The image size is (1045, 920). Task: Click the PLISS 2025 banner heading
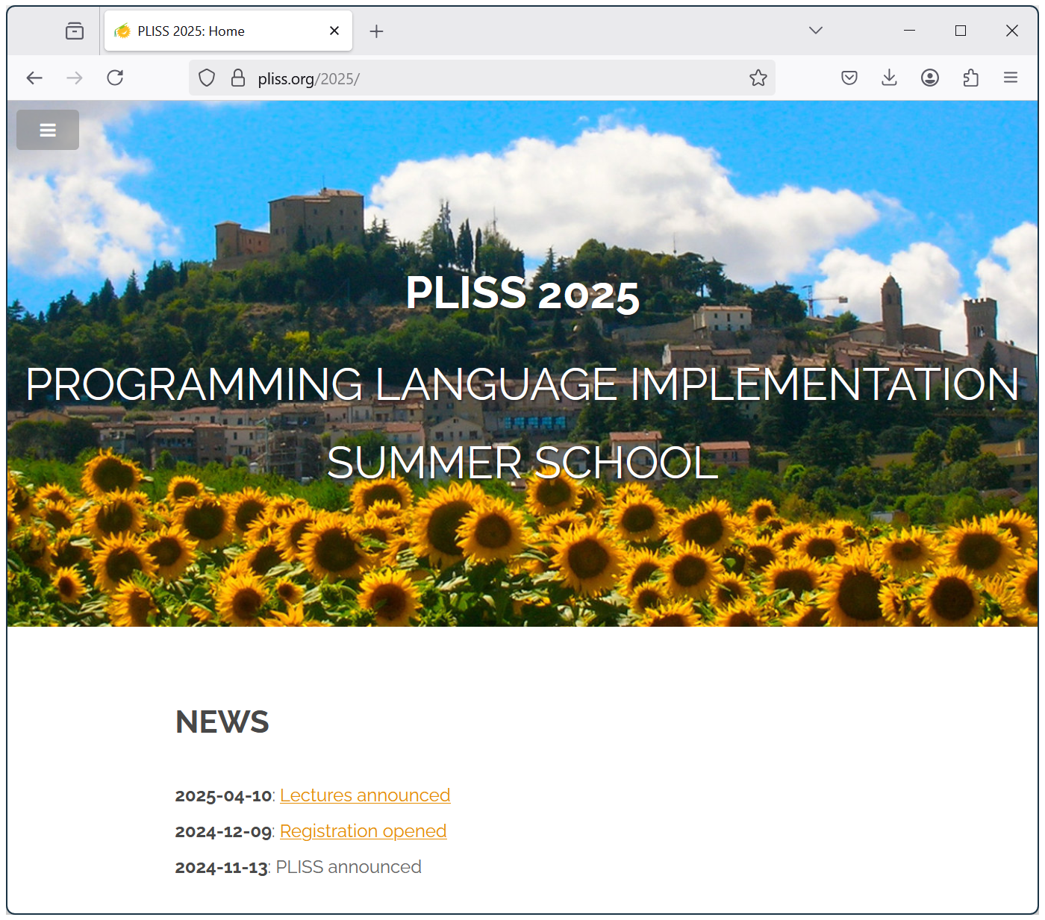coord(522,293)
